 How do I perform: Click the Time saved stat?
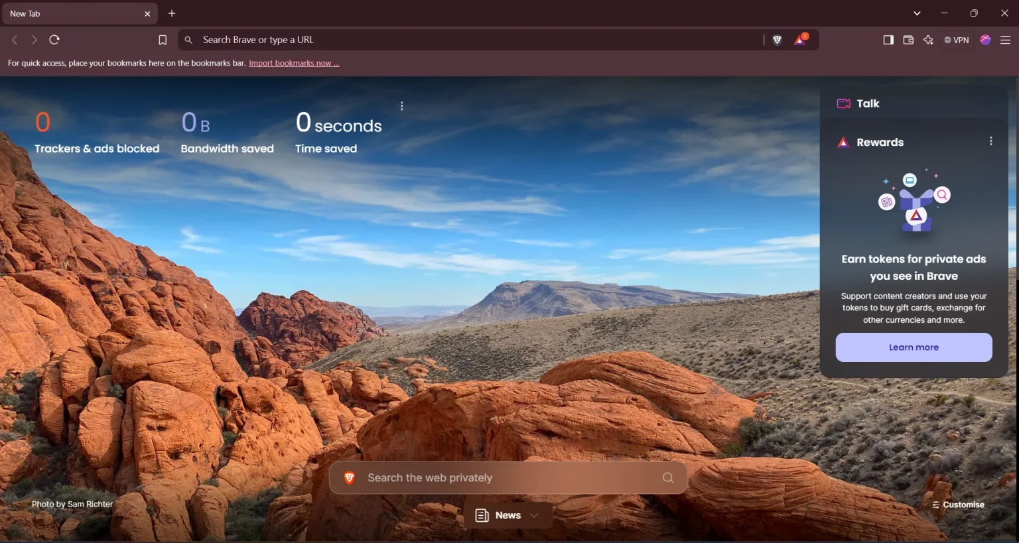(x=338, y=133)
